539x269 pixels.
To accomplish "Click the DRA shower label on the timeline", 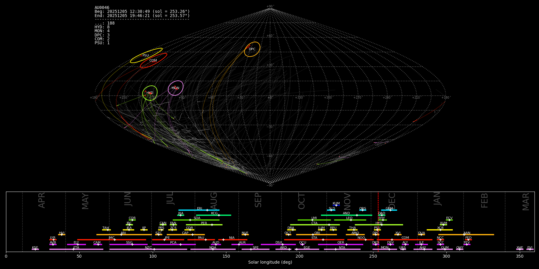I will [x=291, y=228].
